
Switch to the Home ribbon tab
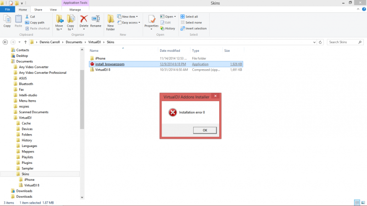click(22, 10)
